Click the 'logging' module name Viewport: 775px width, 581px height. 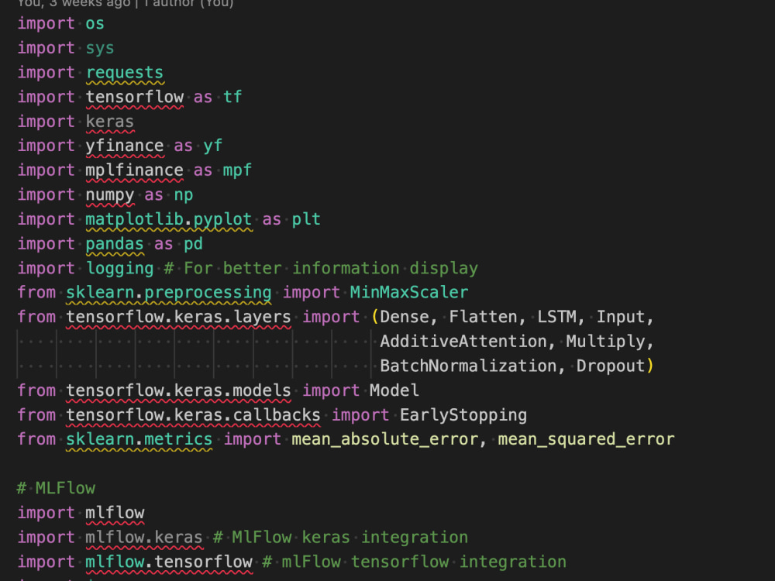tap(119, 268)
